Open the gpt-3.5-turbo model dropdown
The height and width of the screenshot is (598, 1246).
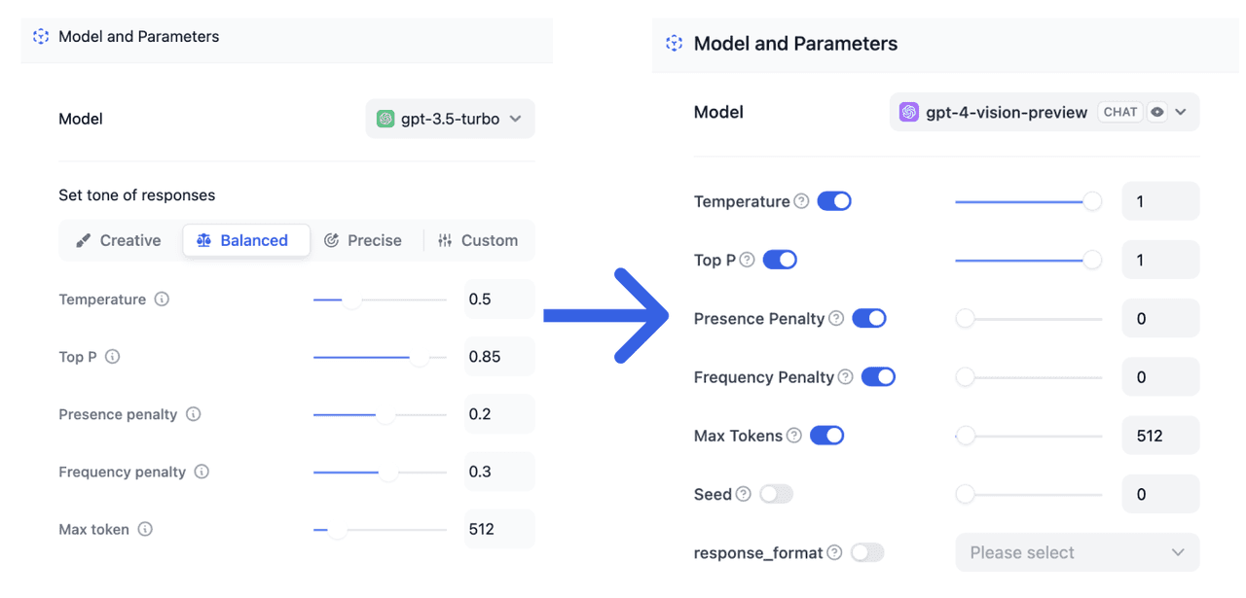pos(450,119)
